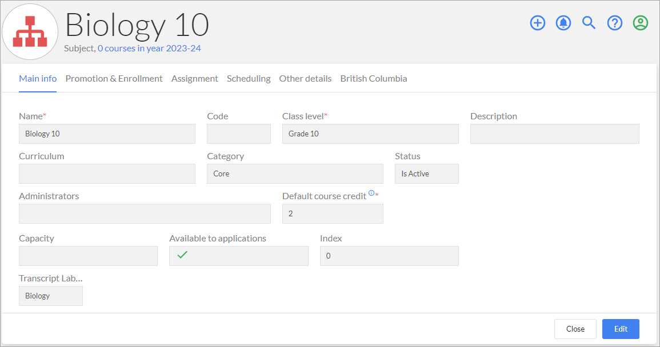Click the empty Code field

point(239,134)
